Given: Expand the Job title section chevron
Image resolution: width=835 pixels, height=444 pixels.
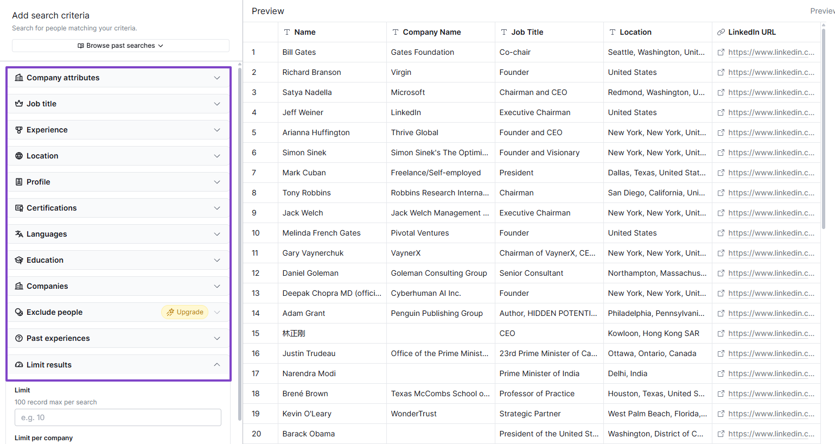Looking at the screenshot, I should pos(217,104).
